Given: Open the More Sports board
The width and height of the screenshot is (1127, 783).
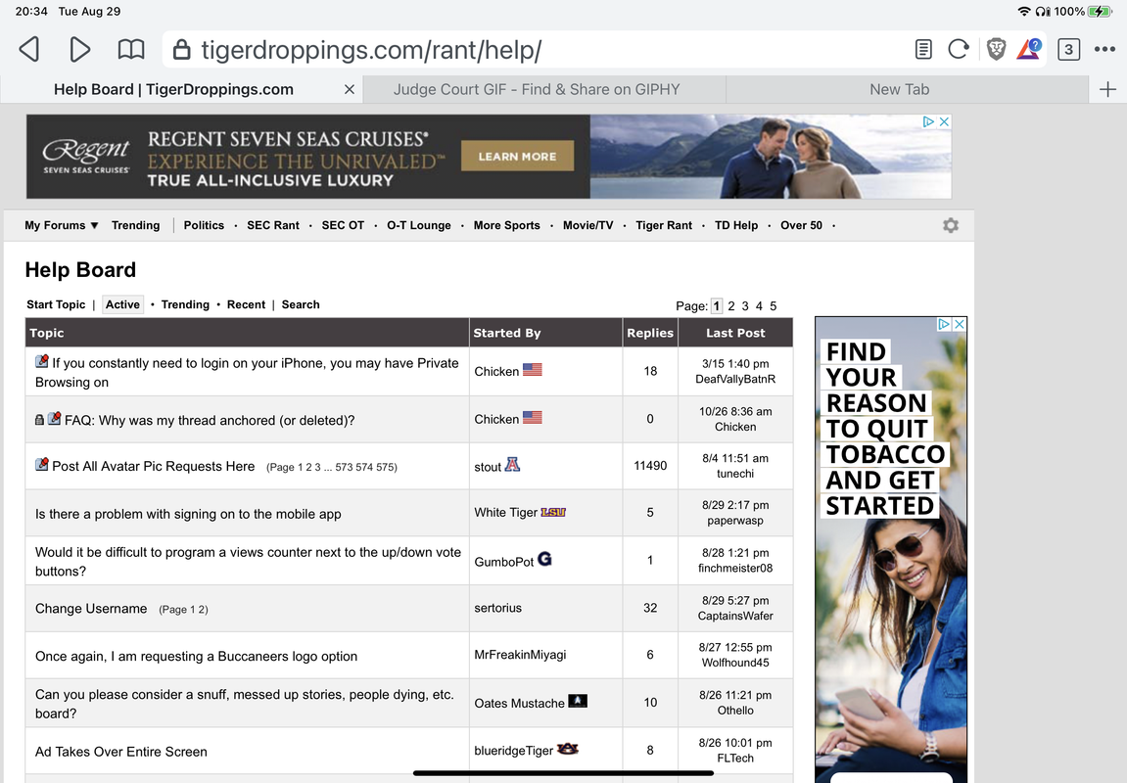Looking at the screenshot, I should click(507, 225).
